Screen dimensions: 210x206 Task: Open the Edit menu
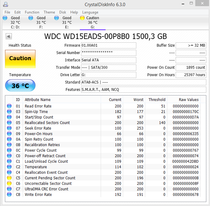[x=17, y=12]
